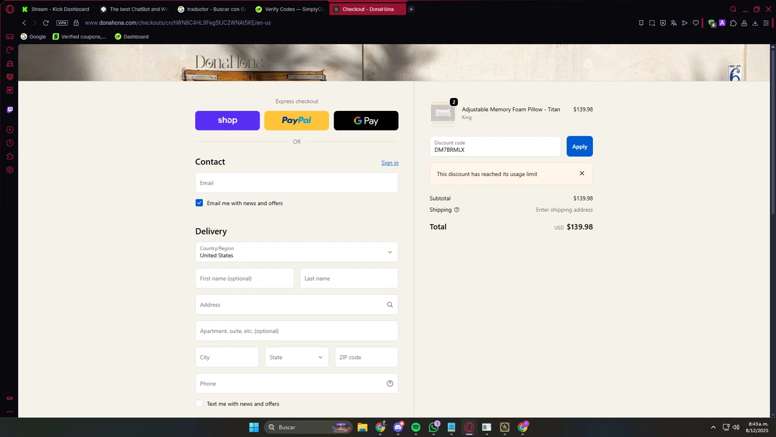
Task: Expand the Country/Region dropdown
Action: pos(296,252)
